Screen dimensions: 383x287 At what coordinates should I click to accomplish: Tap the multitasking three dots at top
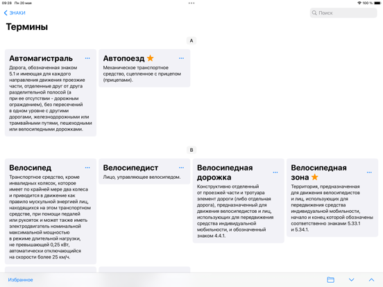click(x=191, y=3)
